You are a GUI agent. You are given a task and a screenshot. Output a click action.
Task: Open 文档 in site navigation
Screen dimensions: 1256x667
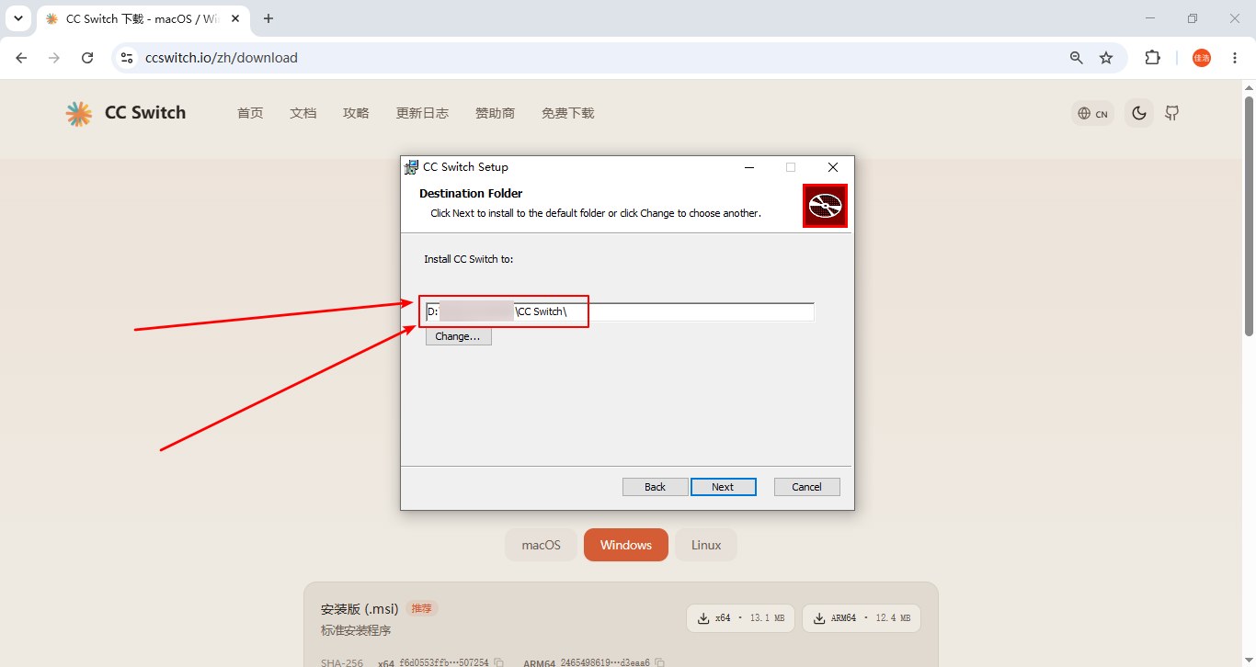[303, 113]
